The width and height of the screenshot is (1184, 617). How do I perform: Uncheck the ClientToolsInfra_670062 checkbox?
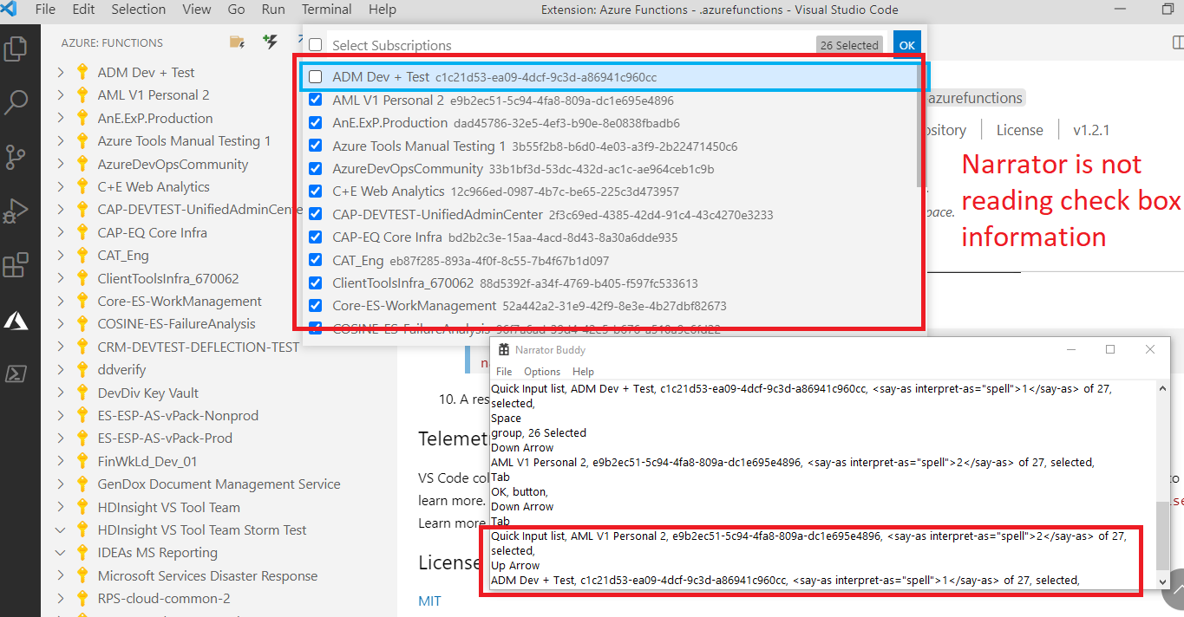316,283
